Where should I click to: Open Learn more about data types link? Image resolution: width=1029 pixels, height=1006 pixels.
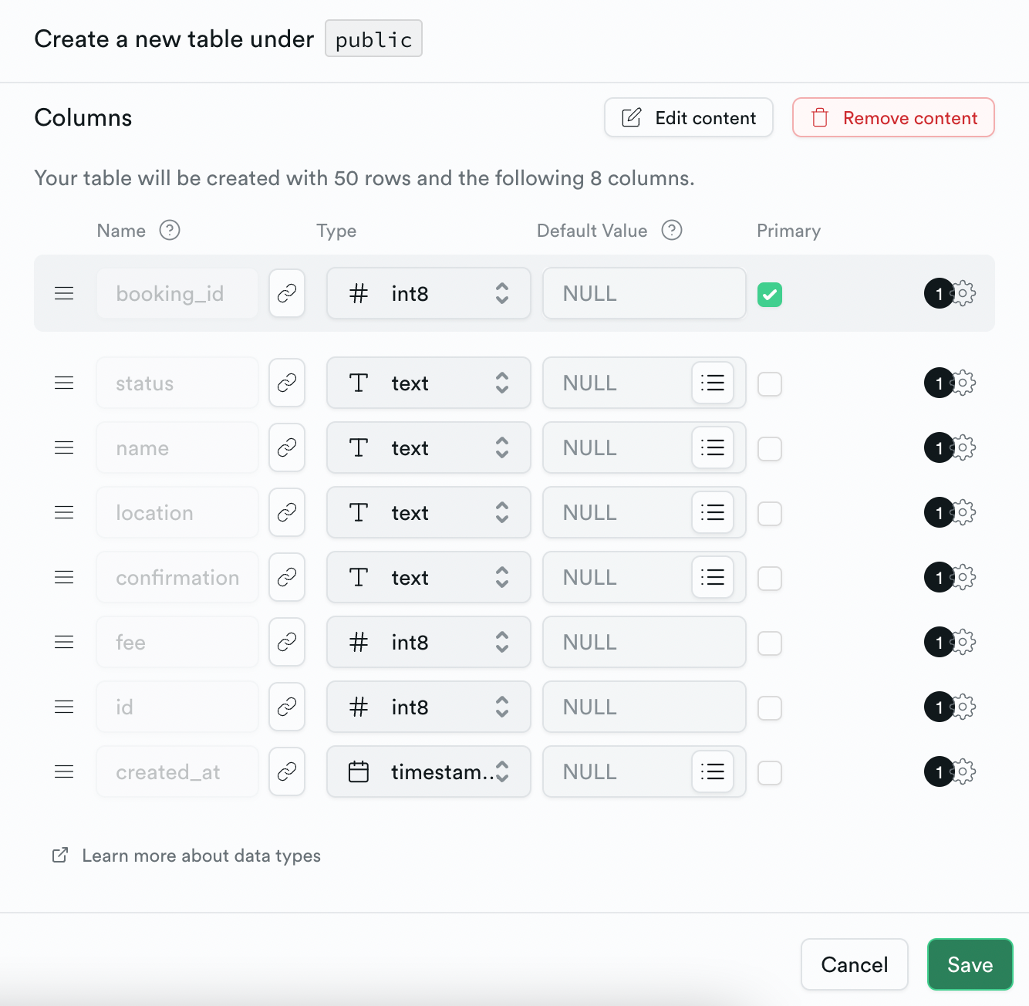coord(186,856)
